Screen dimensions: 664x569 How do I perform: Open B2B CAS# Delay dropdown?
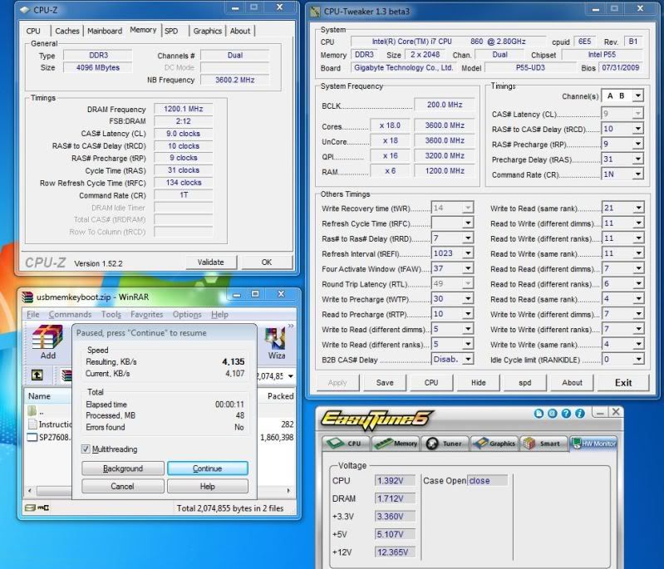click(468, 360)
